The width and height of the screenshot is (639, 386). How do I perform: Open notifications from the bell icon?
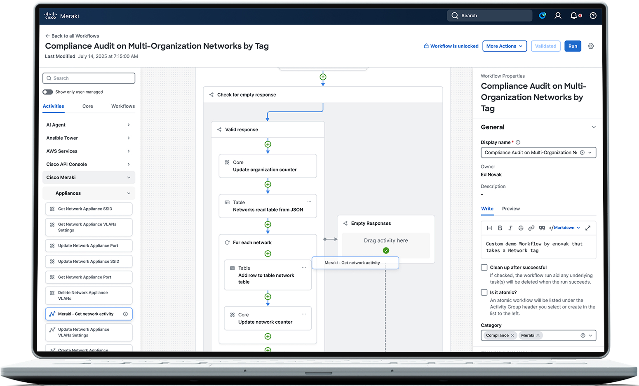[574, 15]
